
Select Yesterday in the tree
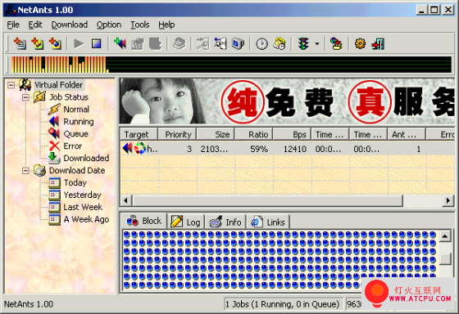click(82, 195)
